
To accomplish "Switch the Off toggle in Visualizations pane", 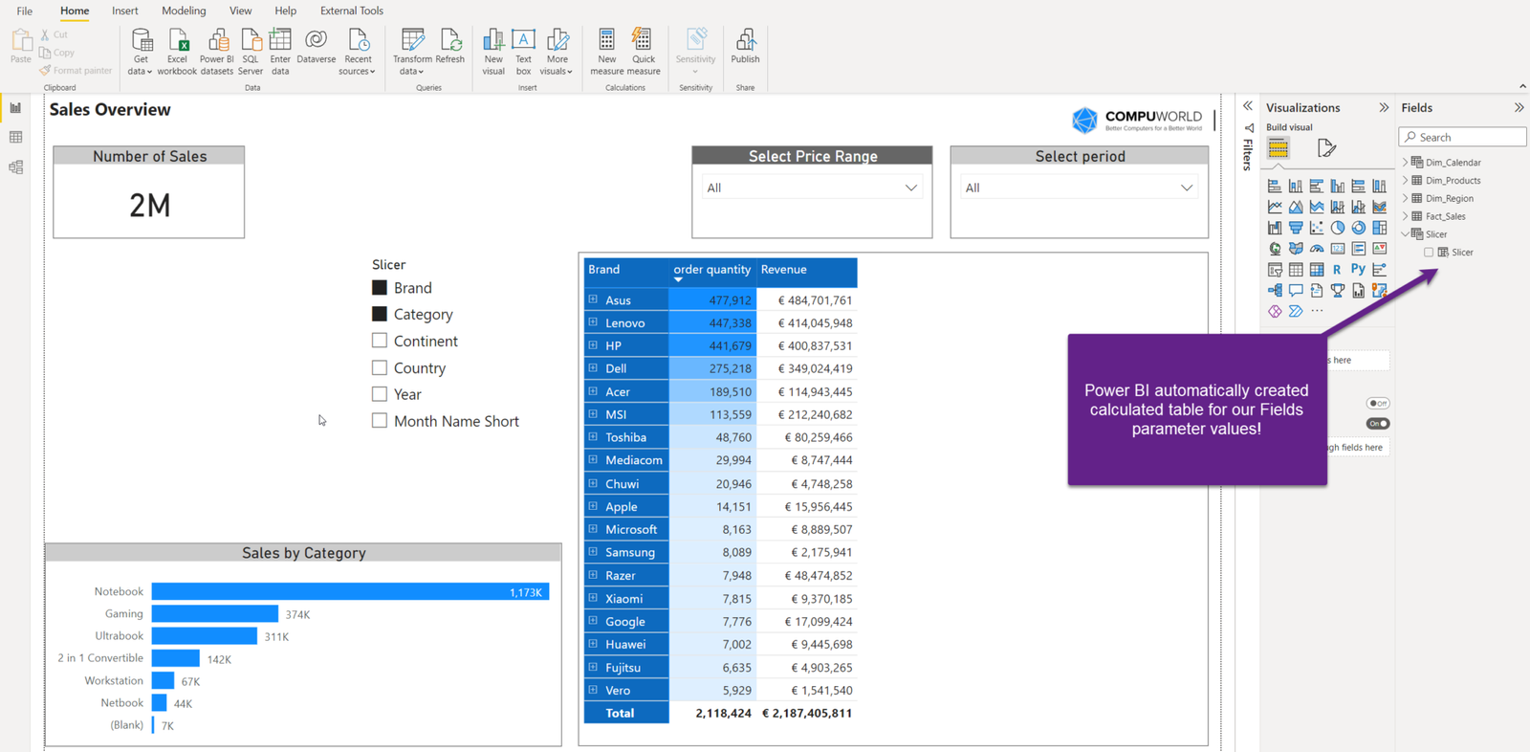I will pyautogui.click(x=1378, y=403).
